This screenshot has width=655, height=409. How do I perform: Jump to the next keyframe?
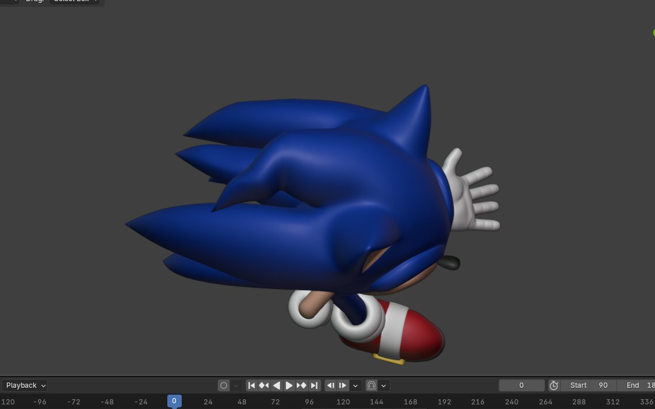pos(301,385)
